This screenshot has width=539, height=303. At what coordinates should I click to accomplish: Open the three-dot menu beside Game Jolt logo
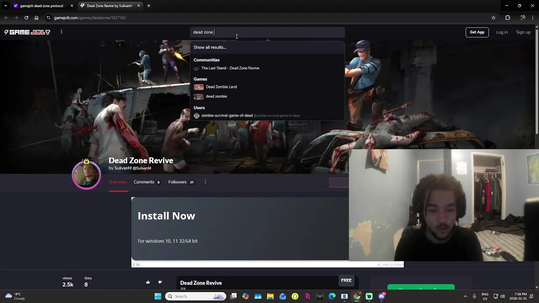[x=61, y=32]
